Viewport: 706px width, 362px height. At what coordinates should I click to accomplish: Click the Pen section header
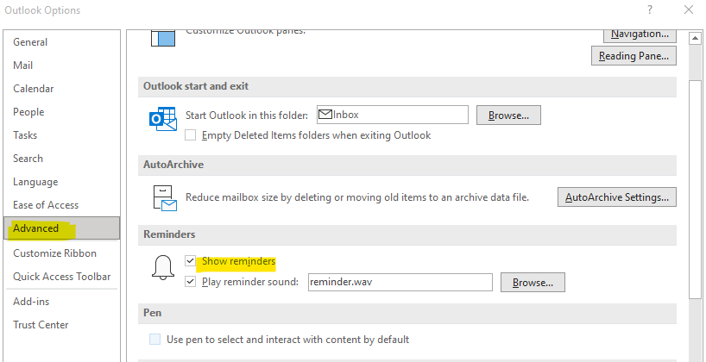coord(407,313)
